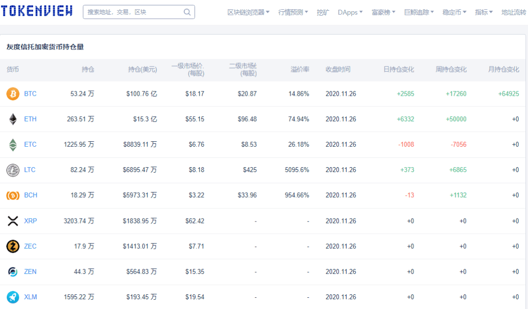The height and width of the screenshot is (309, 528).
Task: Click the 持仓(美元) column header
Action: [142, 70]
